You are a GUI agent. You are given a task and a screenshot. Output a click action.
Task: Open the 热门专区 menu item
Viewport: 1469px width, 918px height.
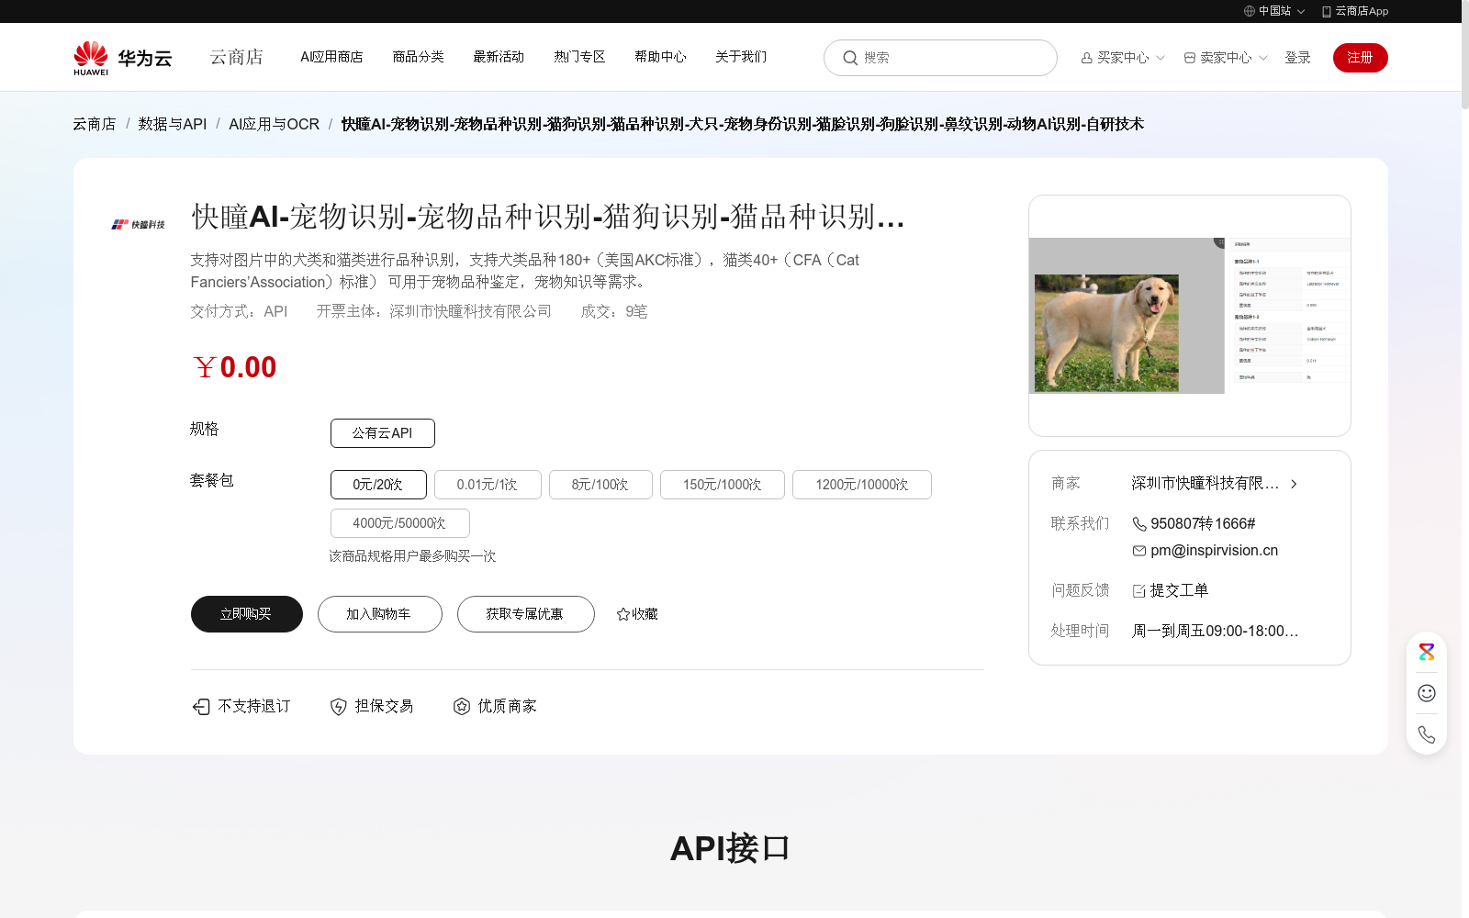(579, 57)
